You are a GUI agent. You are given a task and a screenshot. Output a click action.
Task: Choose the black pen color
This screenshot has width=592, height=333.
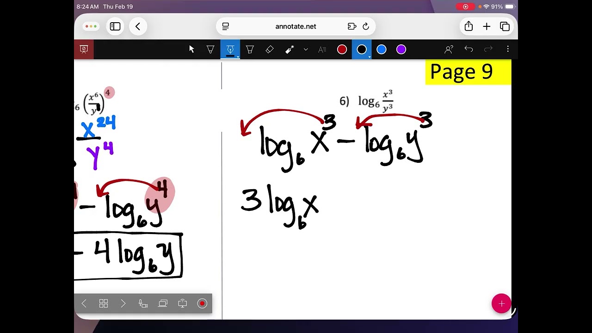tap(362, 49)
